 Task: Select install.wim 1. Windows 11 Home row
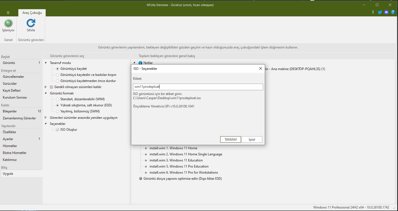(x=173, y=148)
